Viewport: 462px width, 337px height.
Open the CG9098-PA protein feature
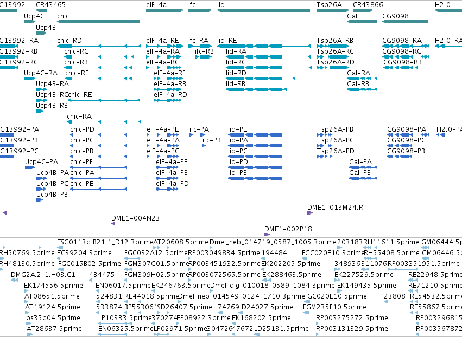[408, 135]
